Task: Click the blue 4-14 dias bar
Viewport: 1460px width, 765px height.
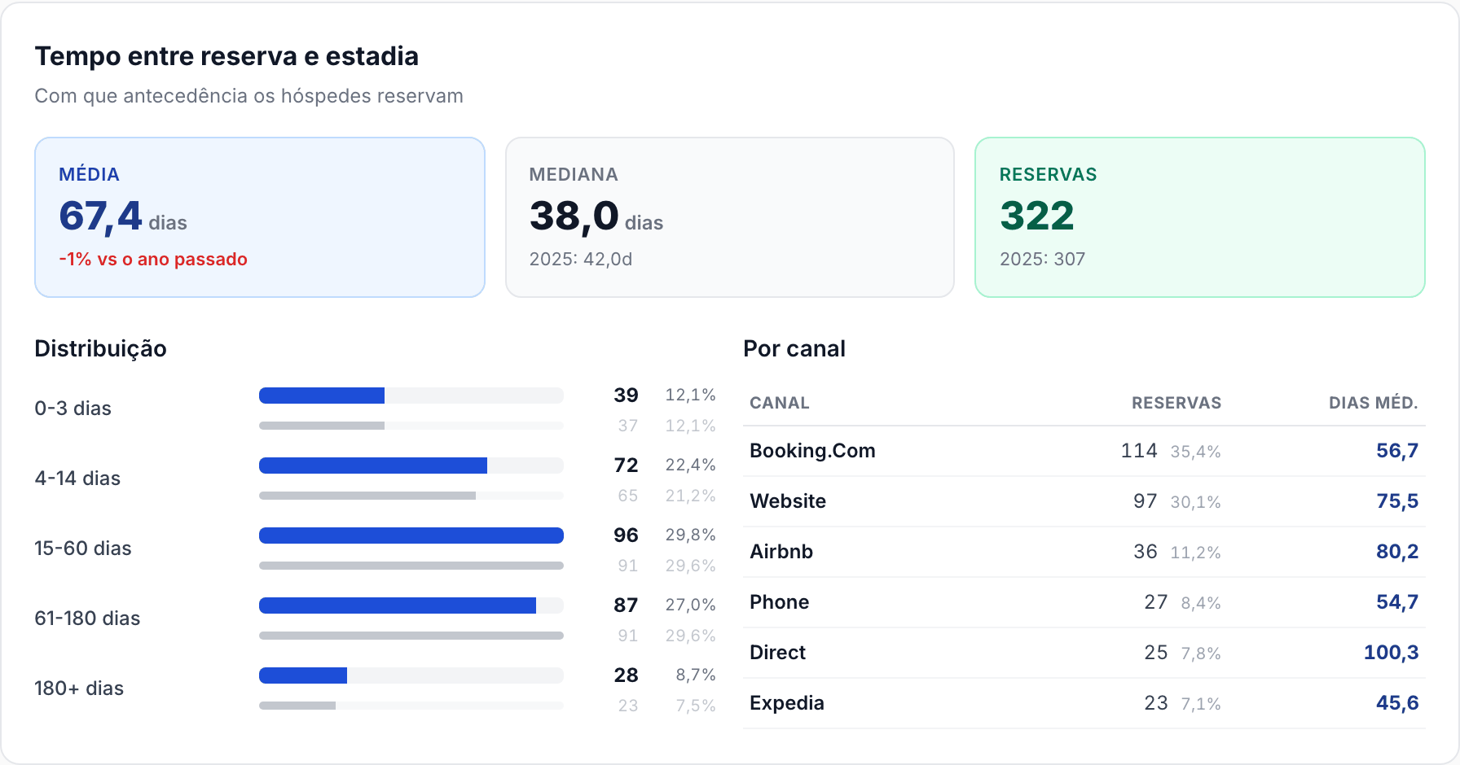Action: 373,466
